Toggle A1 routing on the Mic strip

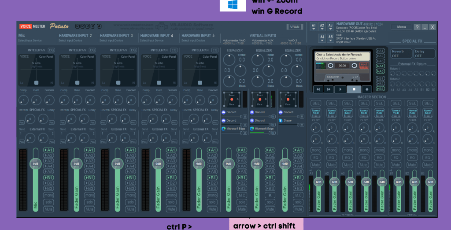[x=49, y=150]
